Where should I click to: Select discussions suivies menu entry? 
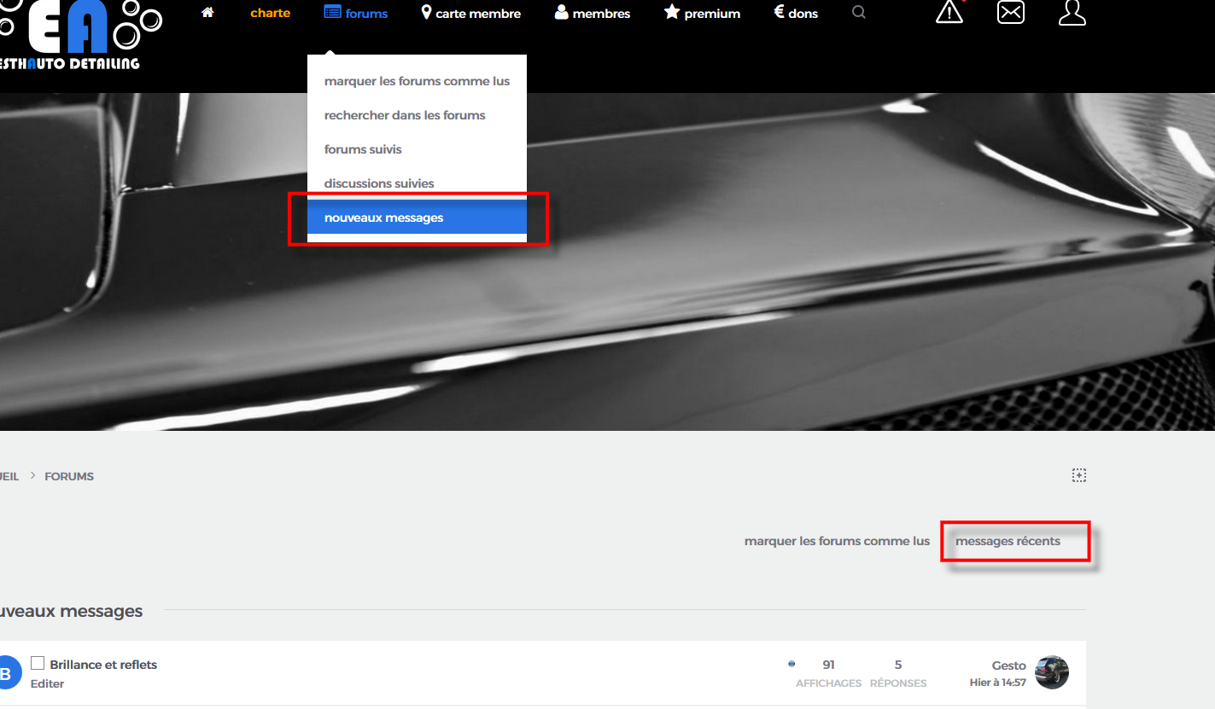(379, 183)
